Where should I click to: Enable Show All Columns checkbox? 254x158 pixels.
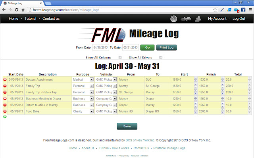pos(120,57)
